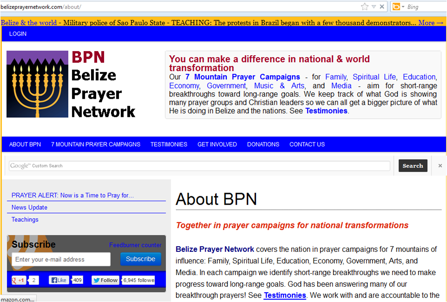447x302 pixels.
Task: Open the address bar history dropdown
Action: 374,6
